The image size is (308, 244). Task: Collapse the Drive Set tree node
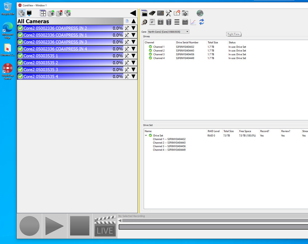click(x=146, y=135)
